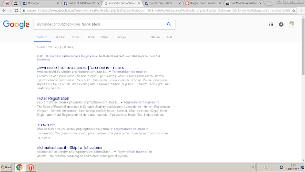Expand dropdown arrow beside beit-archive.co.il URL

pos(112,129)
